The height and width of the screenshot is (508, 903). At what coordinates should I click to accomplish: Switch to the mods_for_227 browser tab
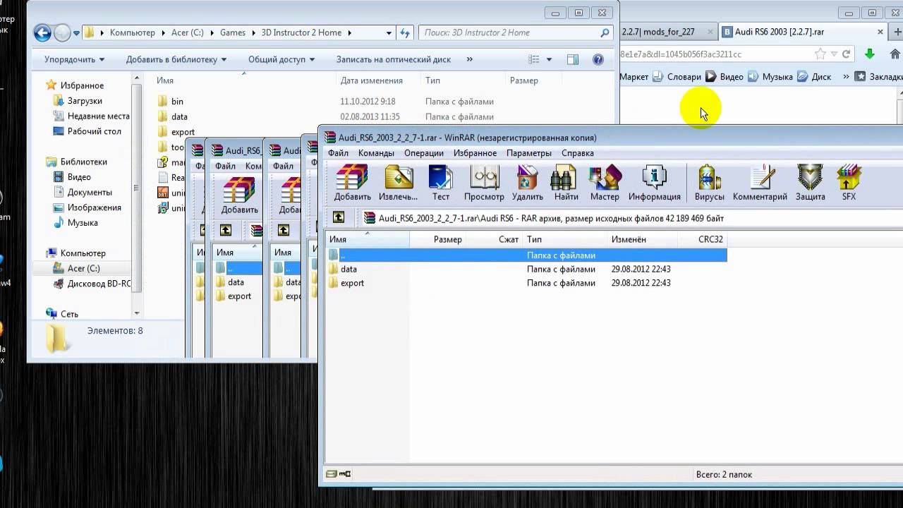pyautogui.click(x=668, y=32)
